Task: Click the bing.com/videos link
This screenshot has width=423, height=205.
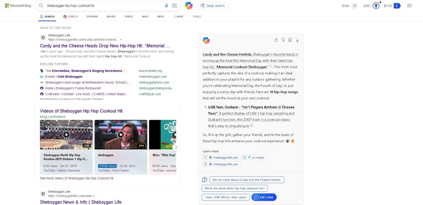Action: pyautogui.click(x=52, y=117)
